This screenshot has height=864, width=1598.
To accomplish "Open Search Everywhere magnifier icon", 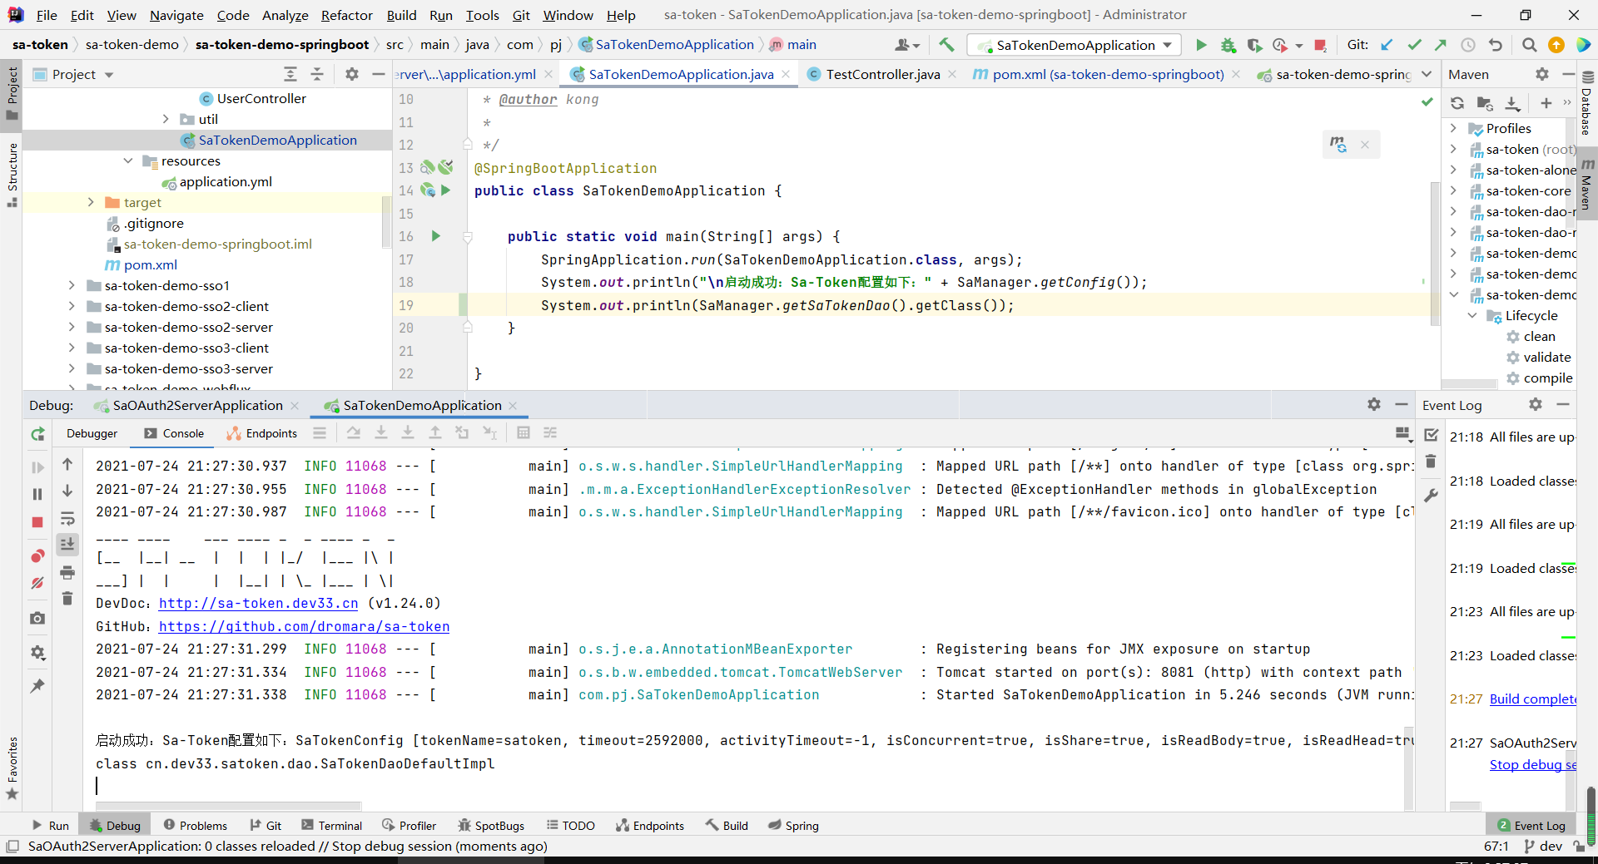I will coord(1529,45).
